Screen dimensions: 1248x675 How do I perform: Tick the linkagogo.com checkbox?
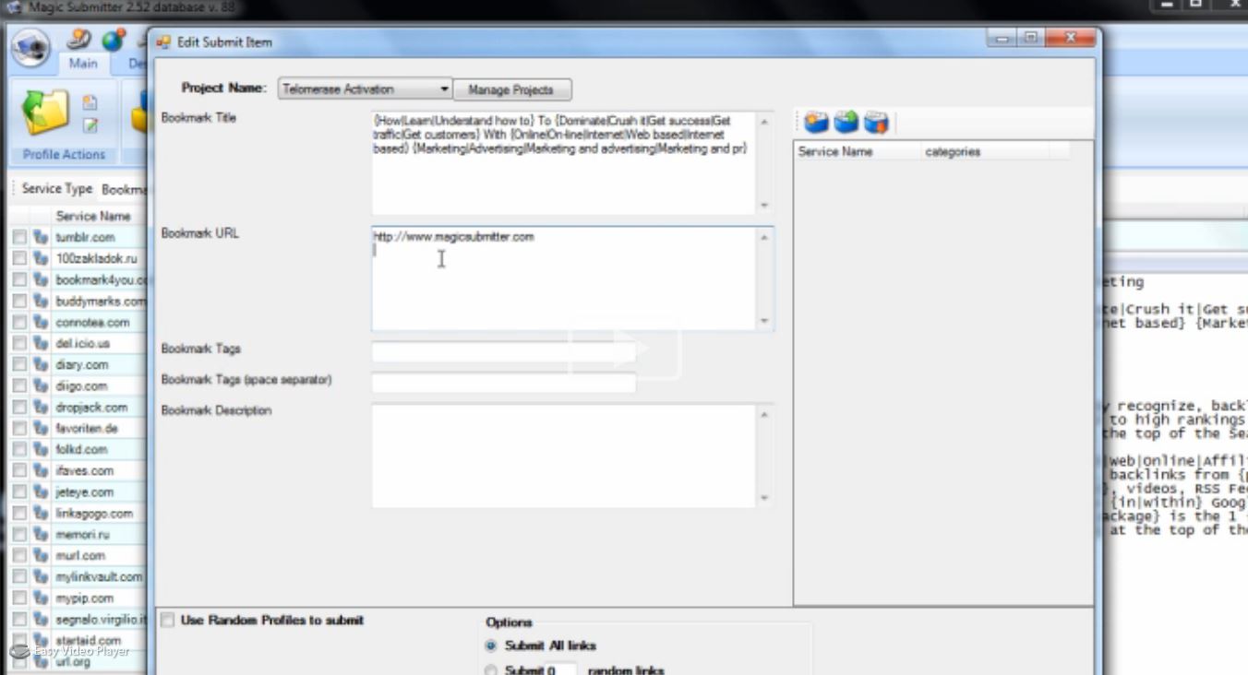tap(19, 513)
